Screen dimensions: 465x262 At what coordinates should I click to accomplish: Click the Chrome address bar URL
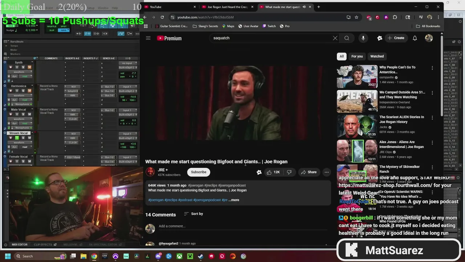[x=205, y=17]
